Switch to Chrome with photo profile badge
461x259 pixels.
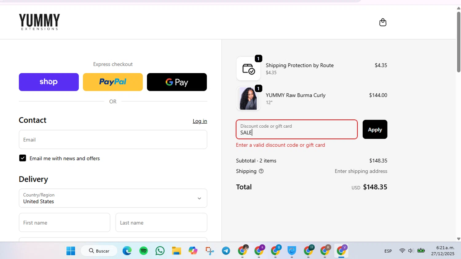click(x=243, y=251)
